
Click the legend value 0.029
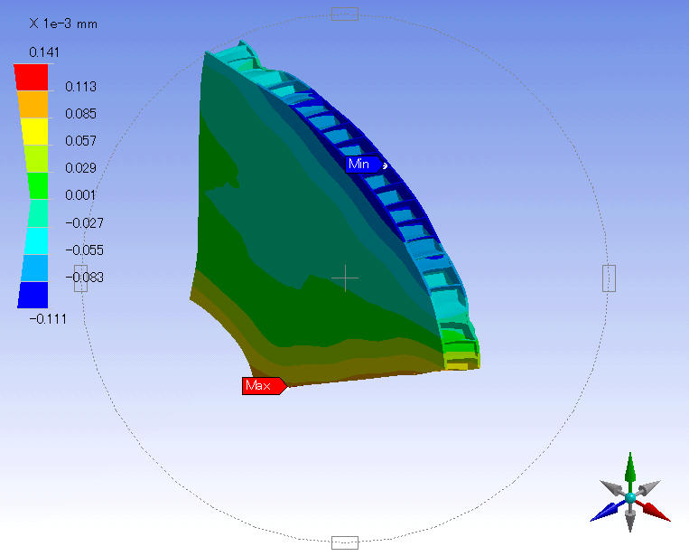coord(81,168)
